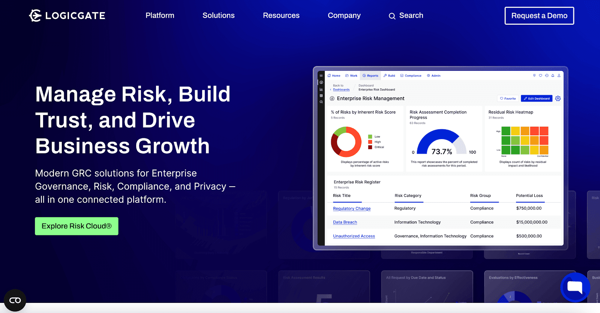600x313 pixels.
Task: Select the Reports tab in dashboard
Action: pyautogui.click(x=370, y=76)
